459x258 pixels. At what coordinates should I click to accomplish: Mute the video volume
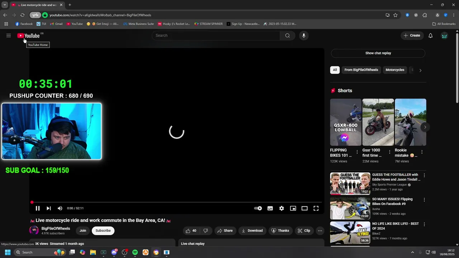coord(60,208)
